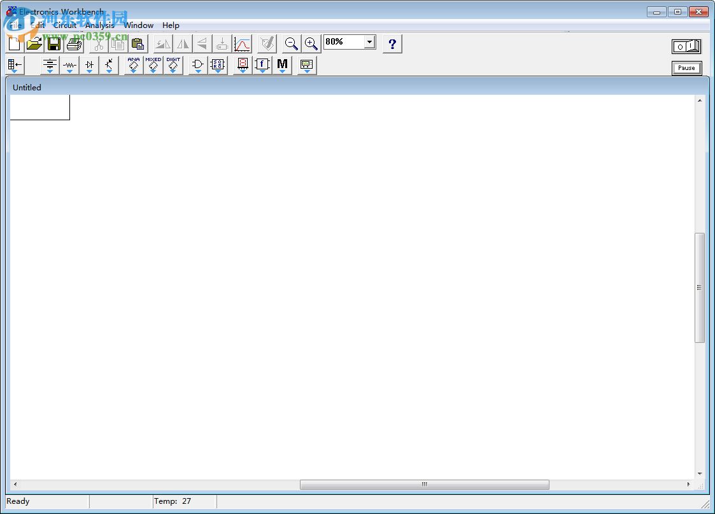Click the scroll right arrow
Screen dimensions: 715x514
(x=688, y=484)
